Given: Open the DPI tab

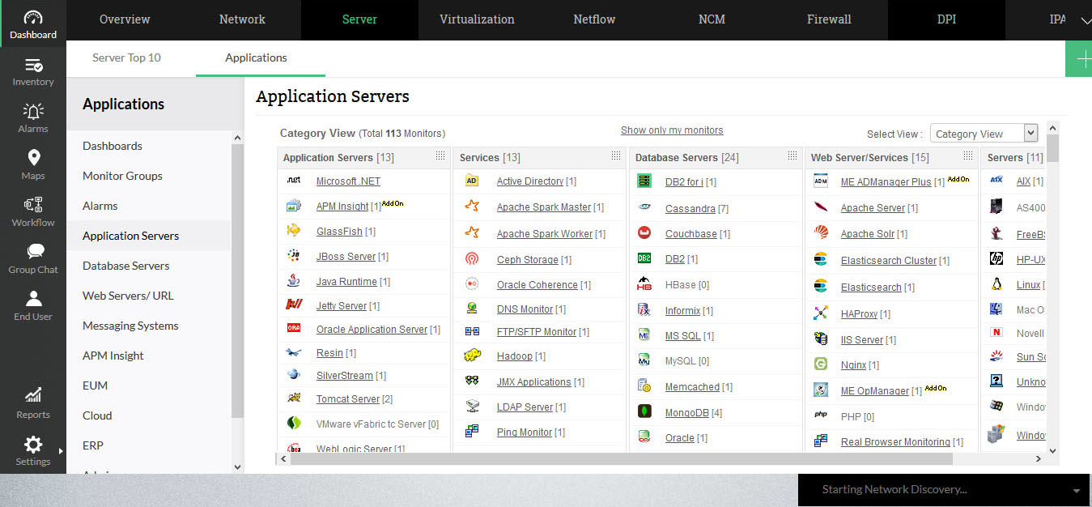Looking at the screenshot, I should coord(946,19).
